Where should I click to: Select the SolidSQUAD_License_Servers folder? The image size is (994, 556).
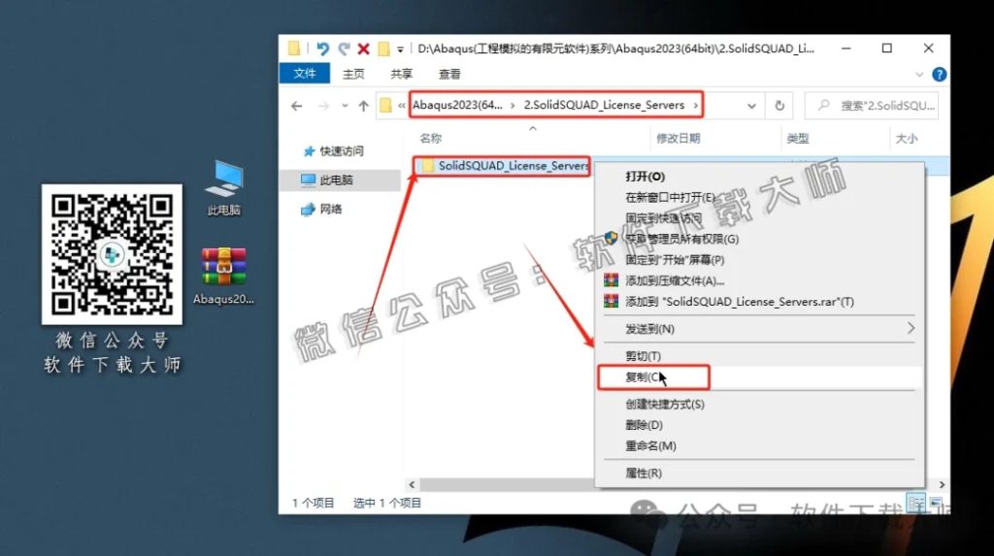pyautogui.click(x=504, y=166)
